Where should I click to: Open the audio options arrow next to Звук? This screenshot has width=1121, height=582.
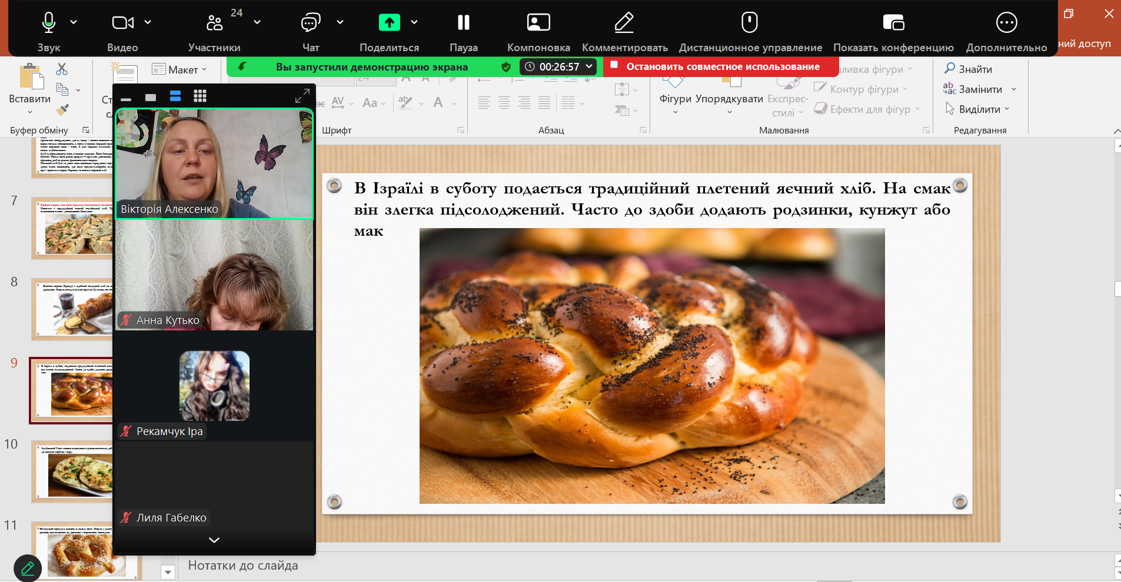[x=74, y=22]
